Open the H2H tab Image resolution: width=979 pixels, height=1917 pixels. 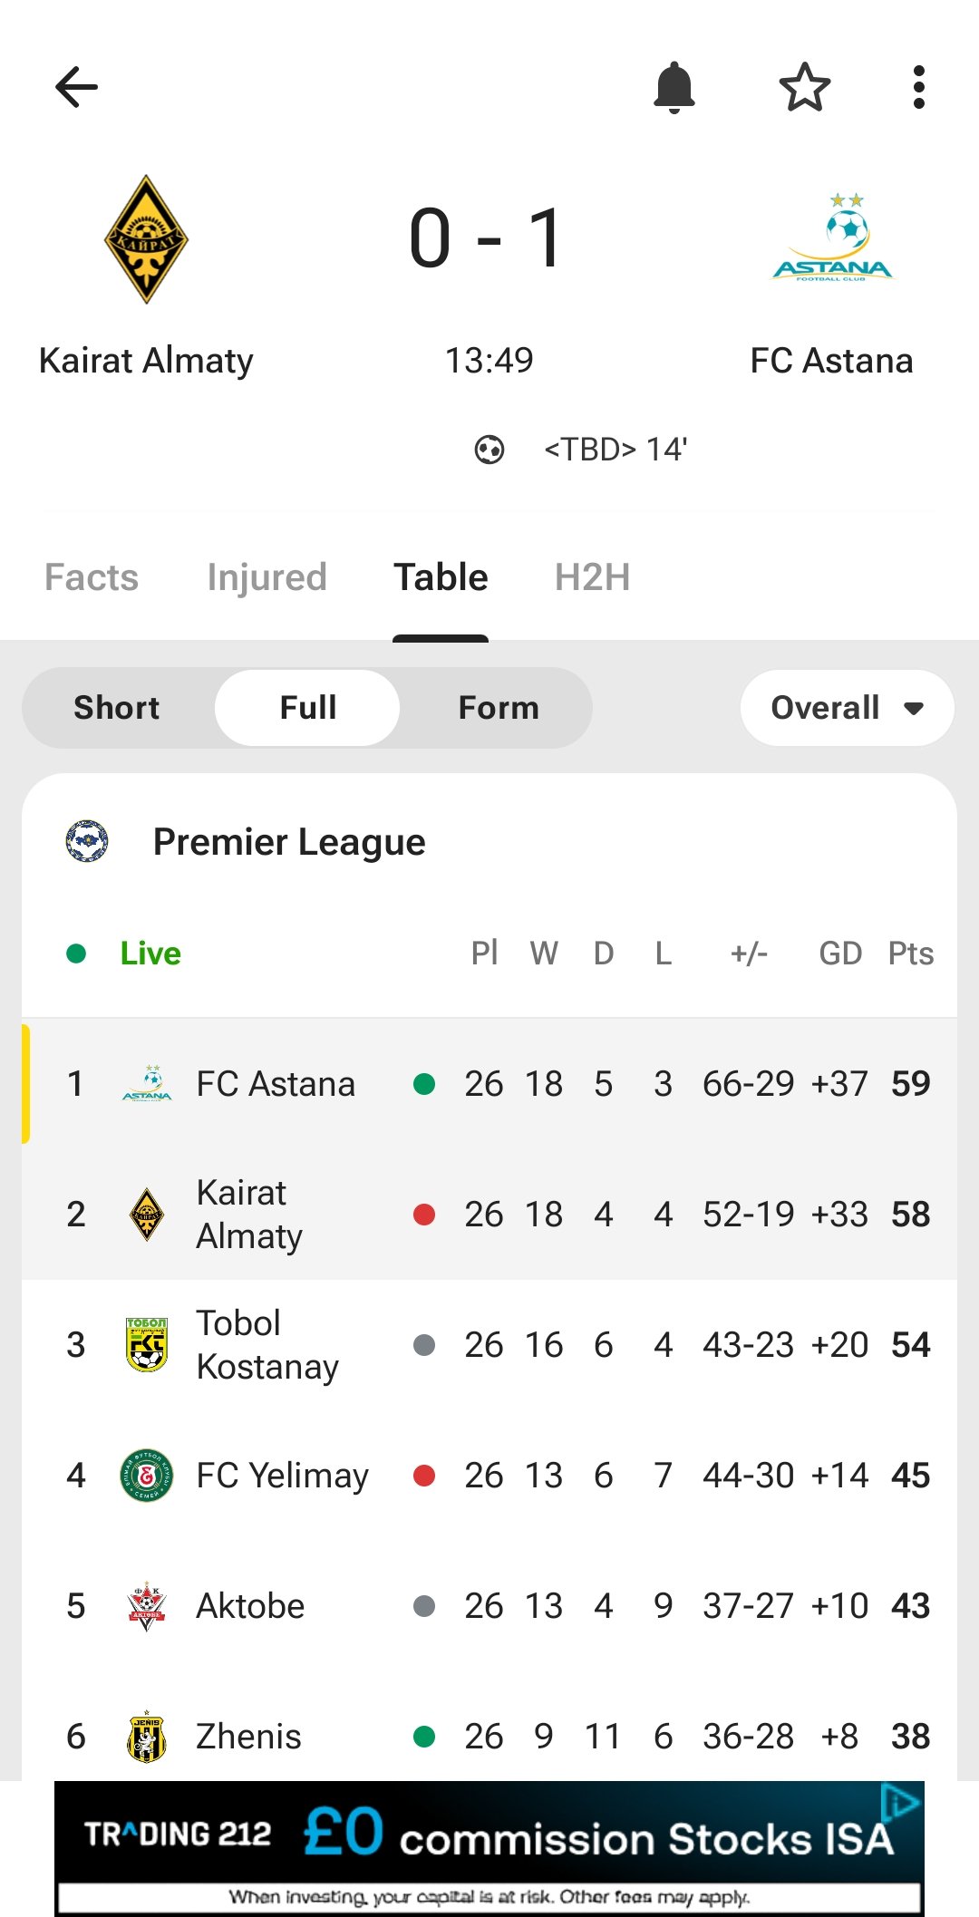(x=592, y=577)
